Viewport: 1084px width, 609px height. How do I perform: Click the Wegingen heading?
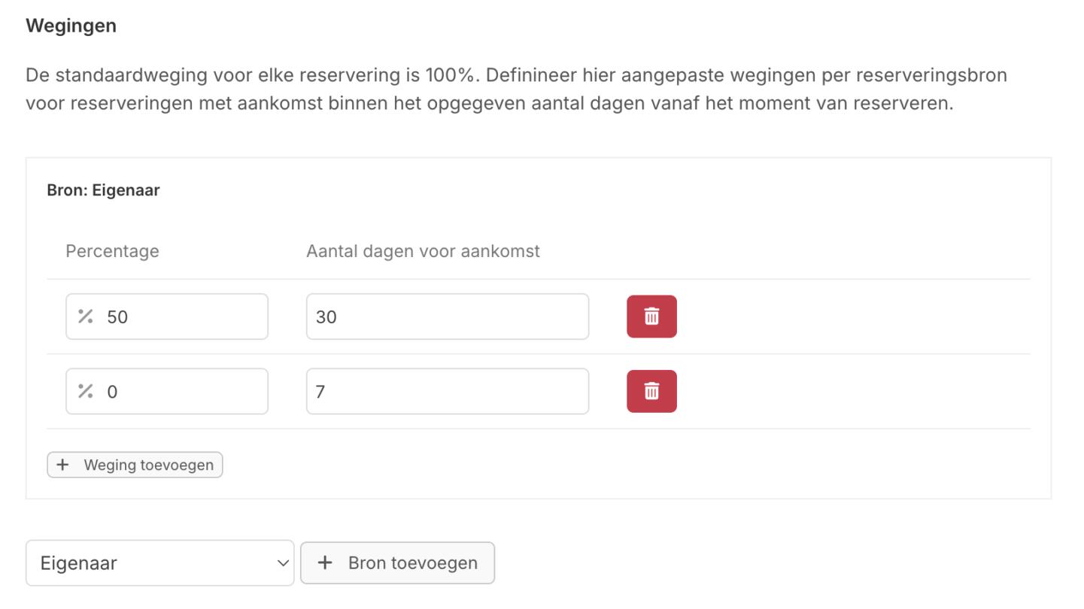coord(71,26)
